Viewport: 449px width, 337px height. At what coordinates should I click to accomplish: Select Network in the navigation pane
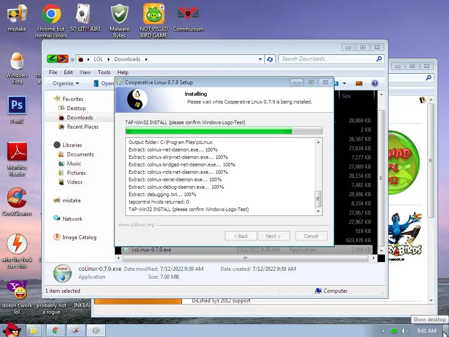[x=72, y=219]
